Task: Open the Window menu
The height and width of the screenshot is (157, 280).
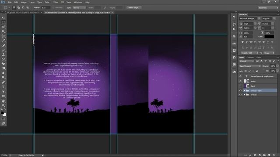Action: pyautogui.click(x=78, y=2)
